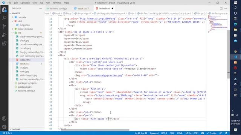Switch to input.css tab
241x135 pixels.
pos(82,8)
